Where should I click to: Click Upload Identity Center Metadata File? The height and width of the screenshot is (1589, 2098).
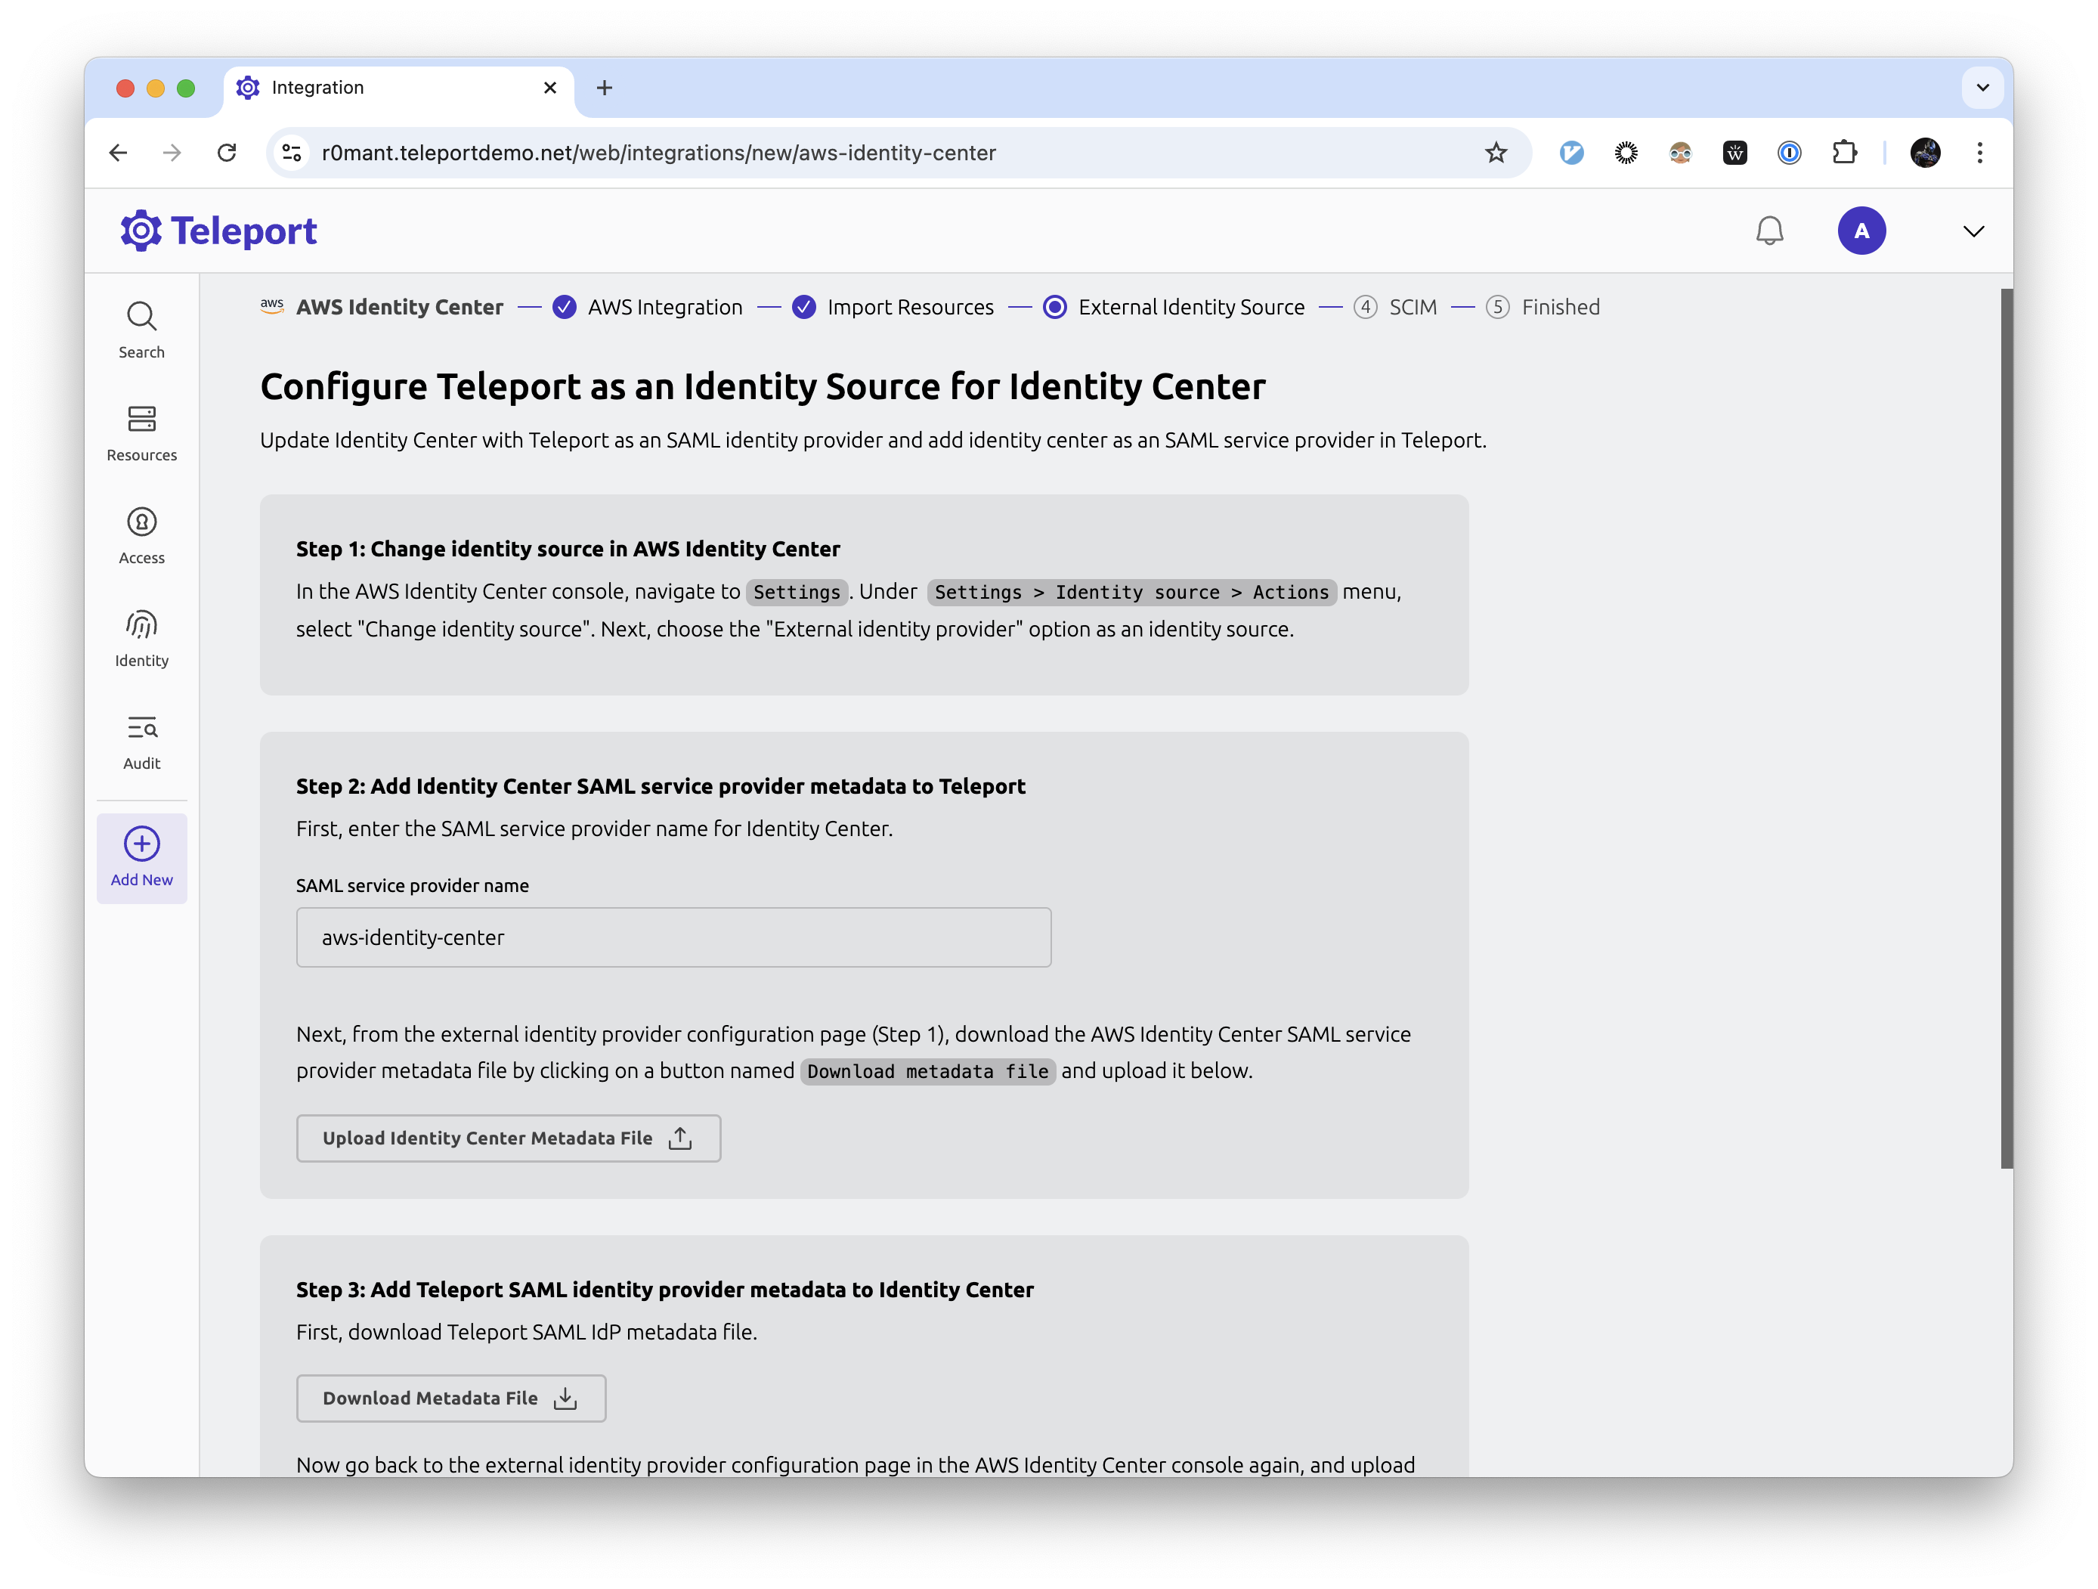point(509,1138)
